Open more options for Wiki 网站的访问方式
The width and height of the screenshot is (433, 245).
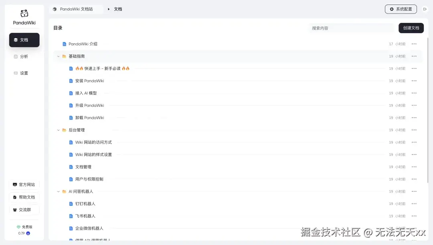(414, 142)
